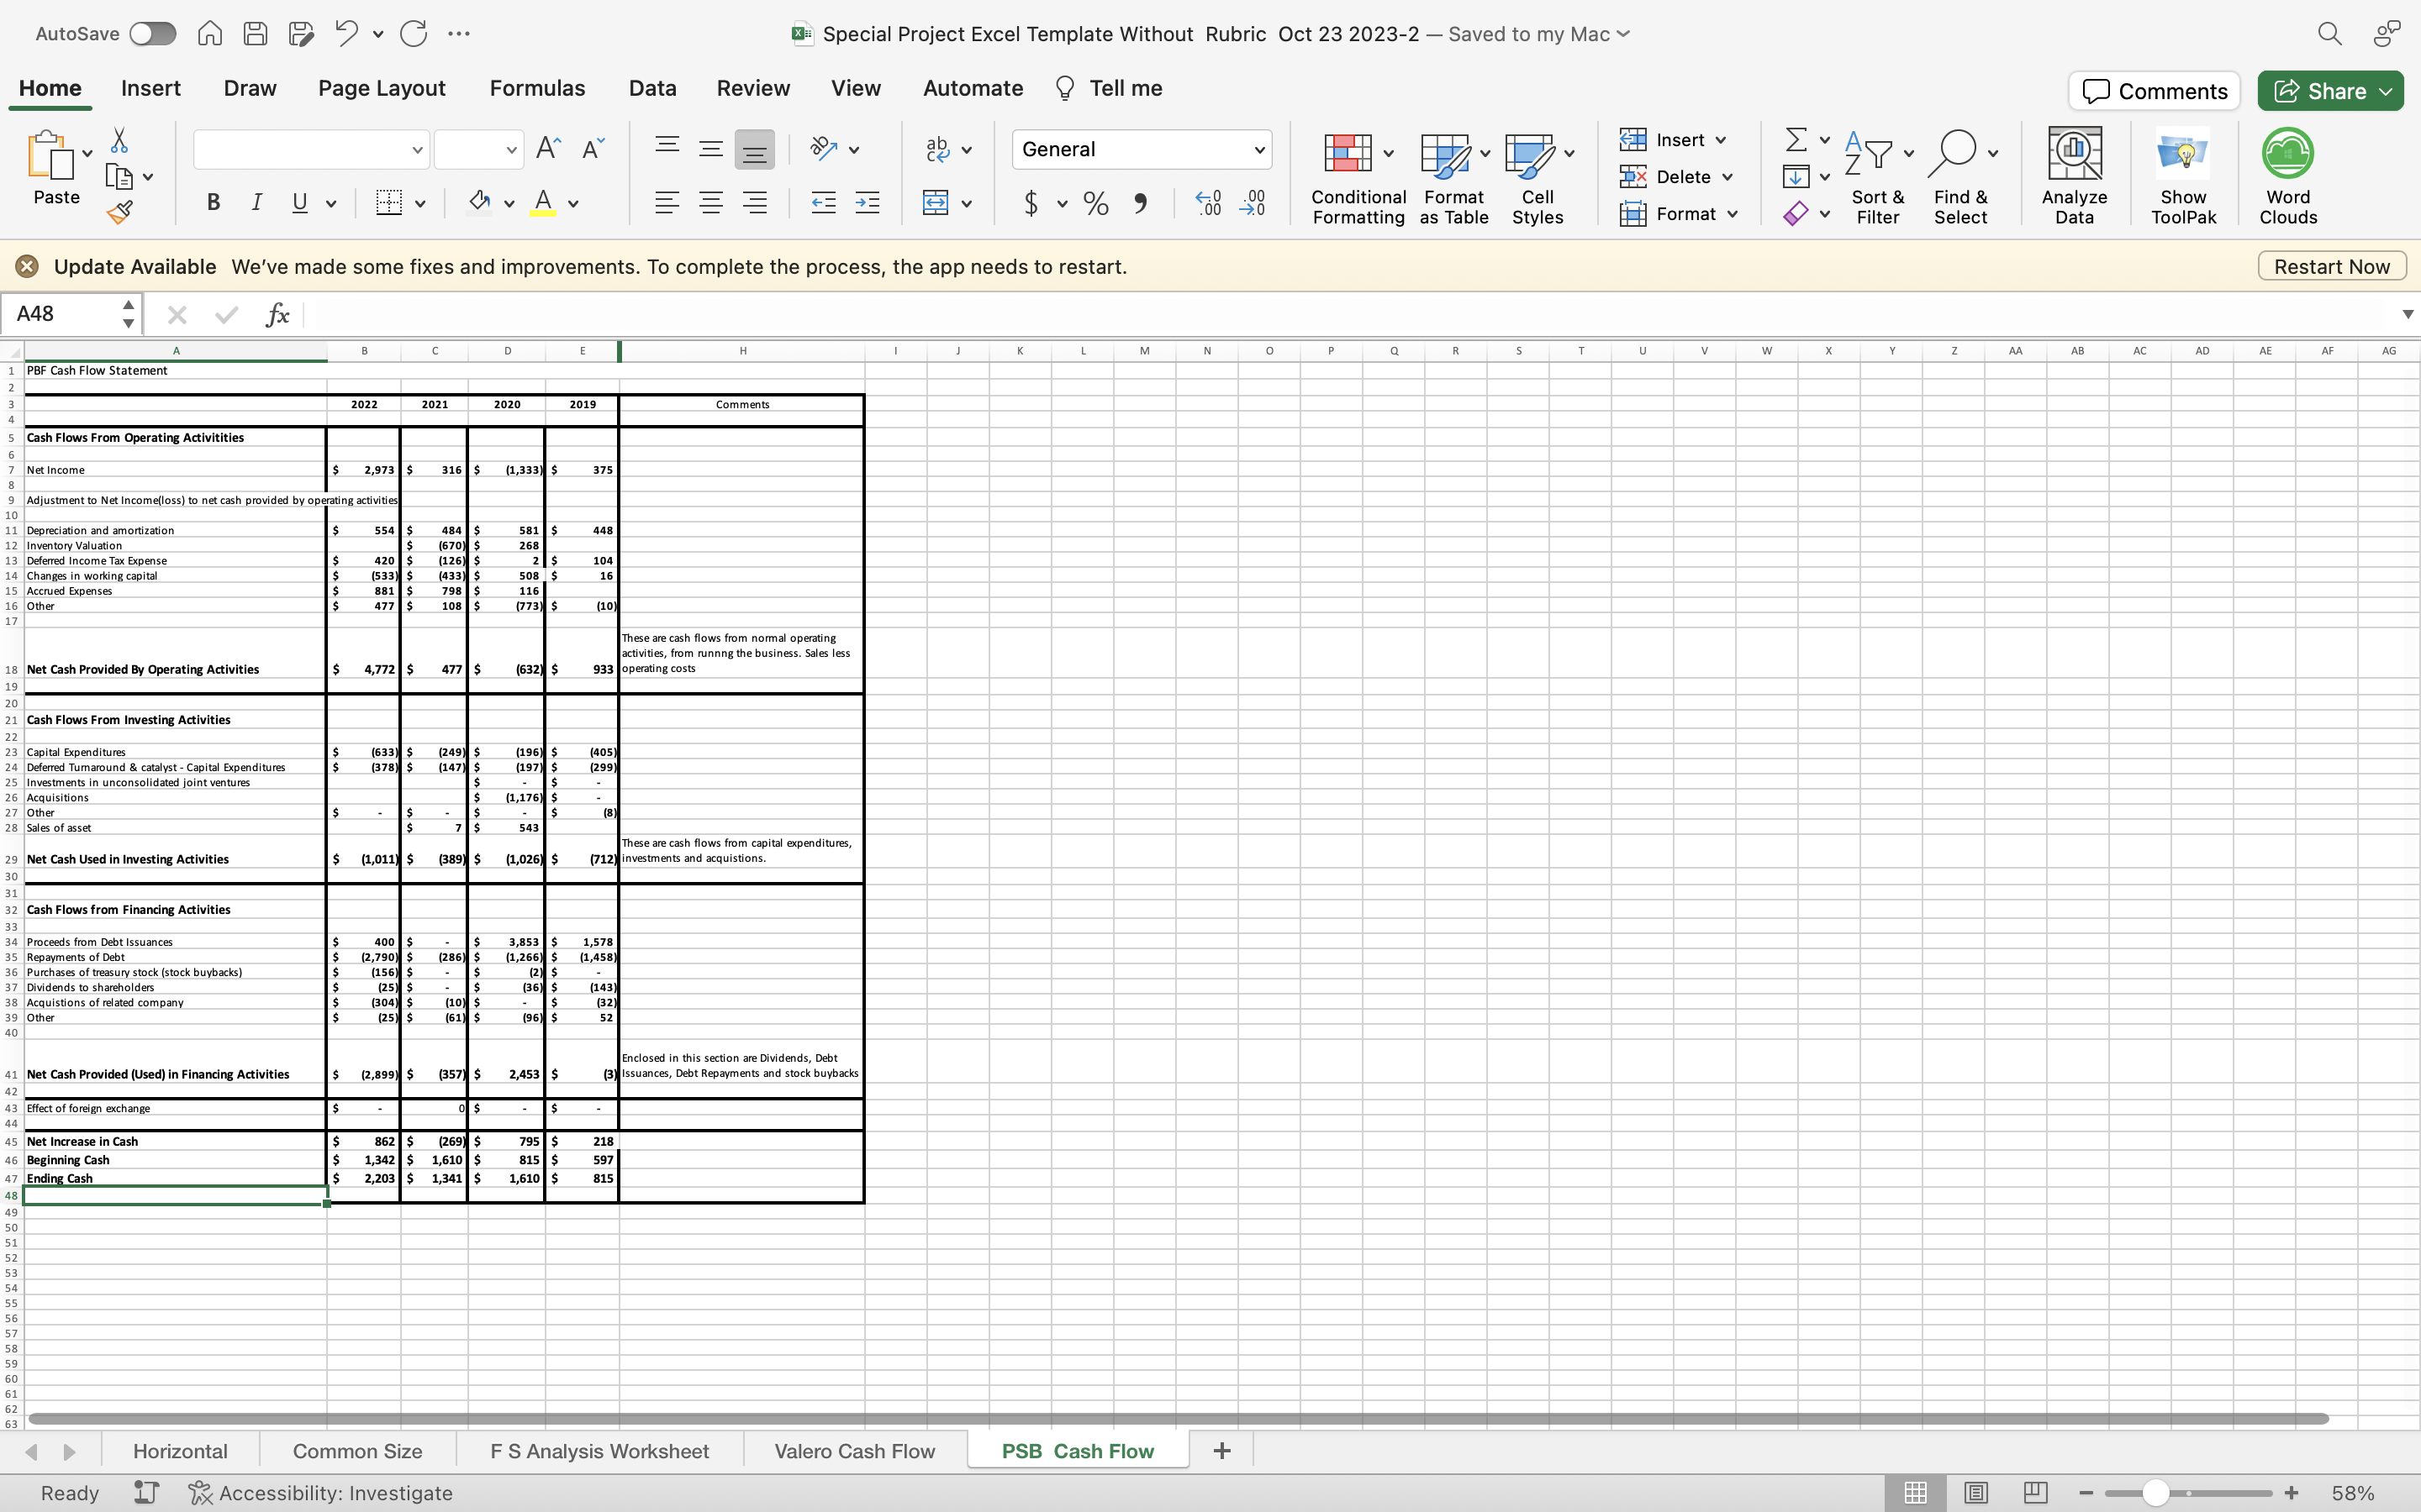This screenshot has height=1512, width=2421.
Task: Expand the Delete cells dropdown arrow
Action: point(1727,177)
